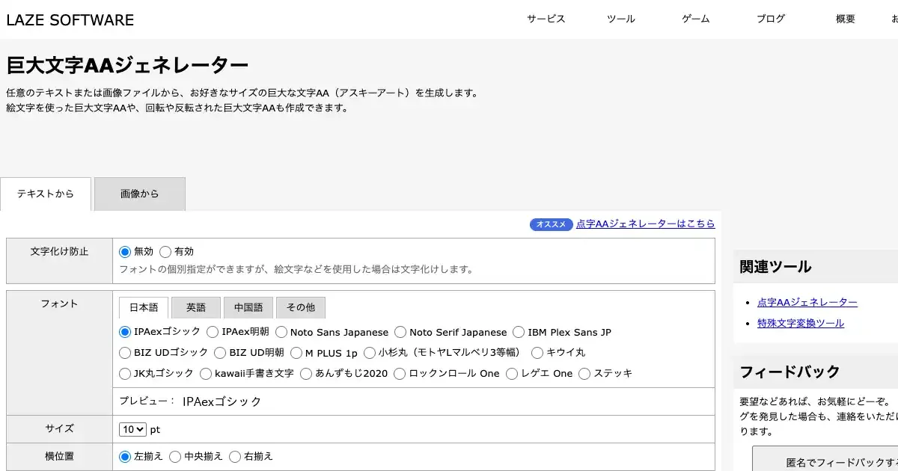This screenshot has width=898, height=471.
Task: Go to the ゲーム menu item
Action: pos(695,19)
